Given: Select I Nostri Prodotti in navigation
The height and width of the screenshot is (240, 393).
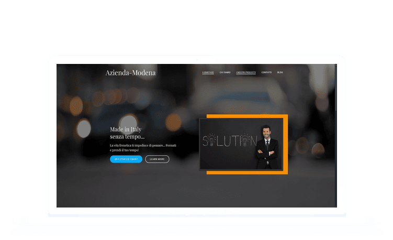Looking at the screenshot, I should coord(246,72).
